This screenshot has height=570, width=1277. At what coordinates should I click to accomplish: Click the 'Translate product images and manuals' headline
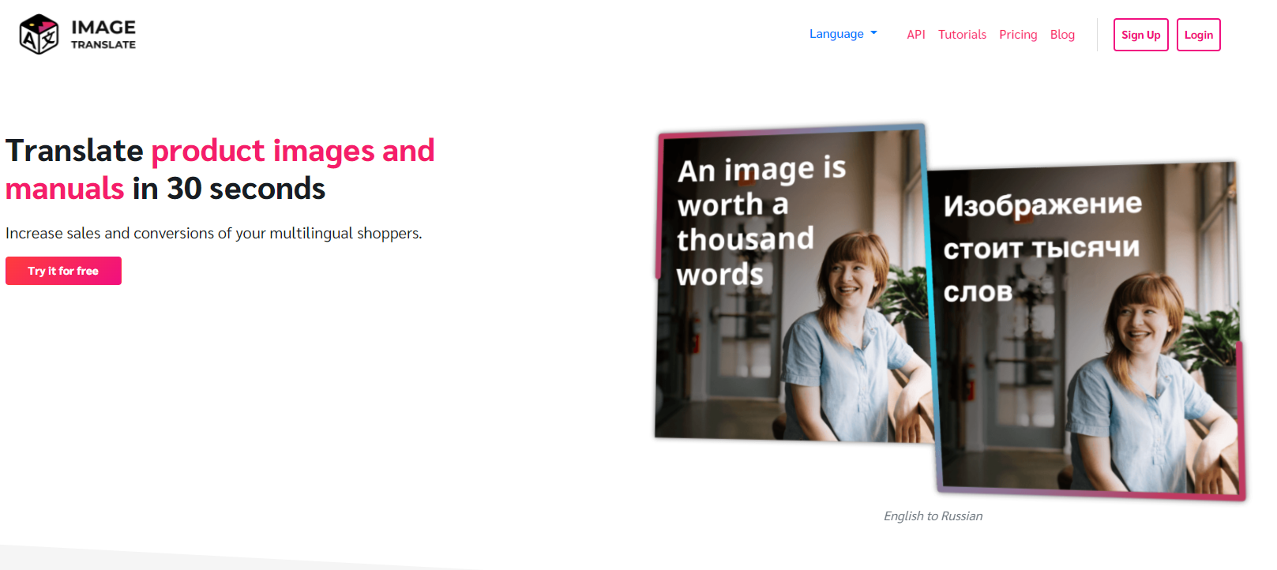[220, 169]
